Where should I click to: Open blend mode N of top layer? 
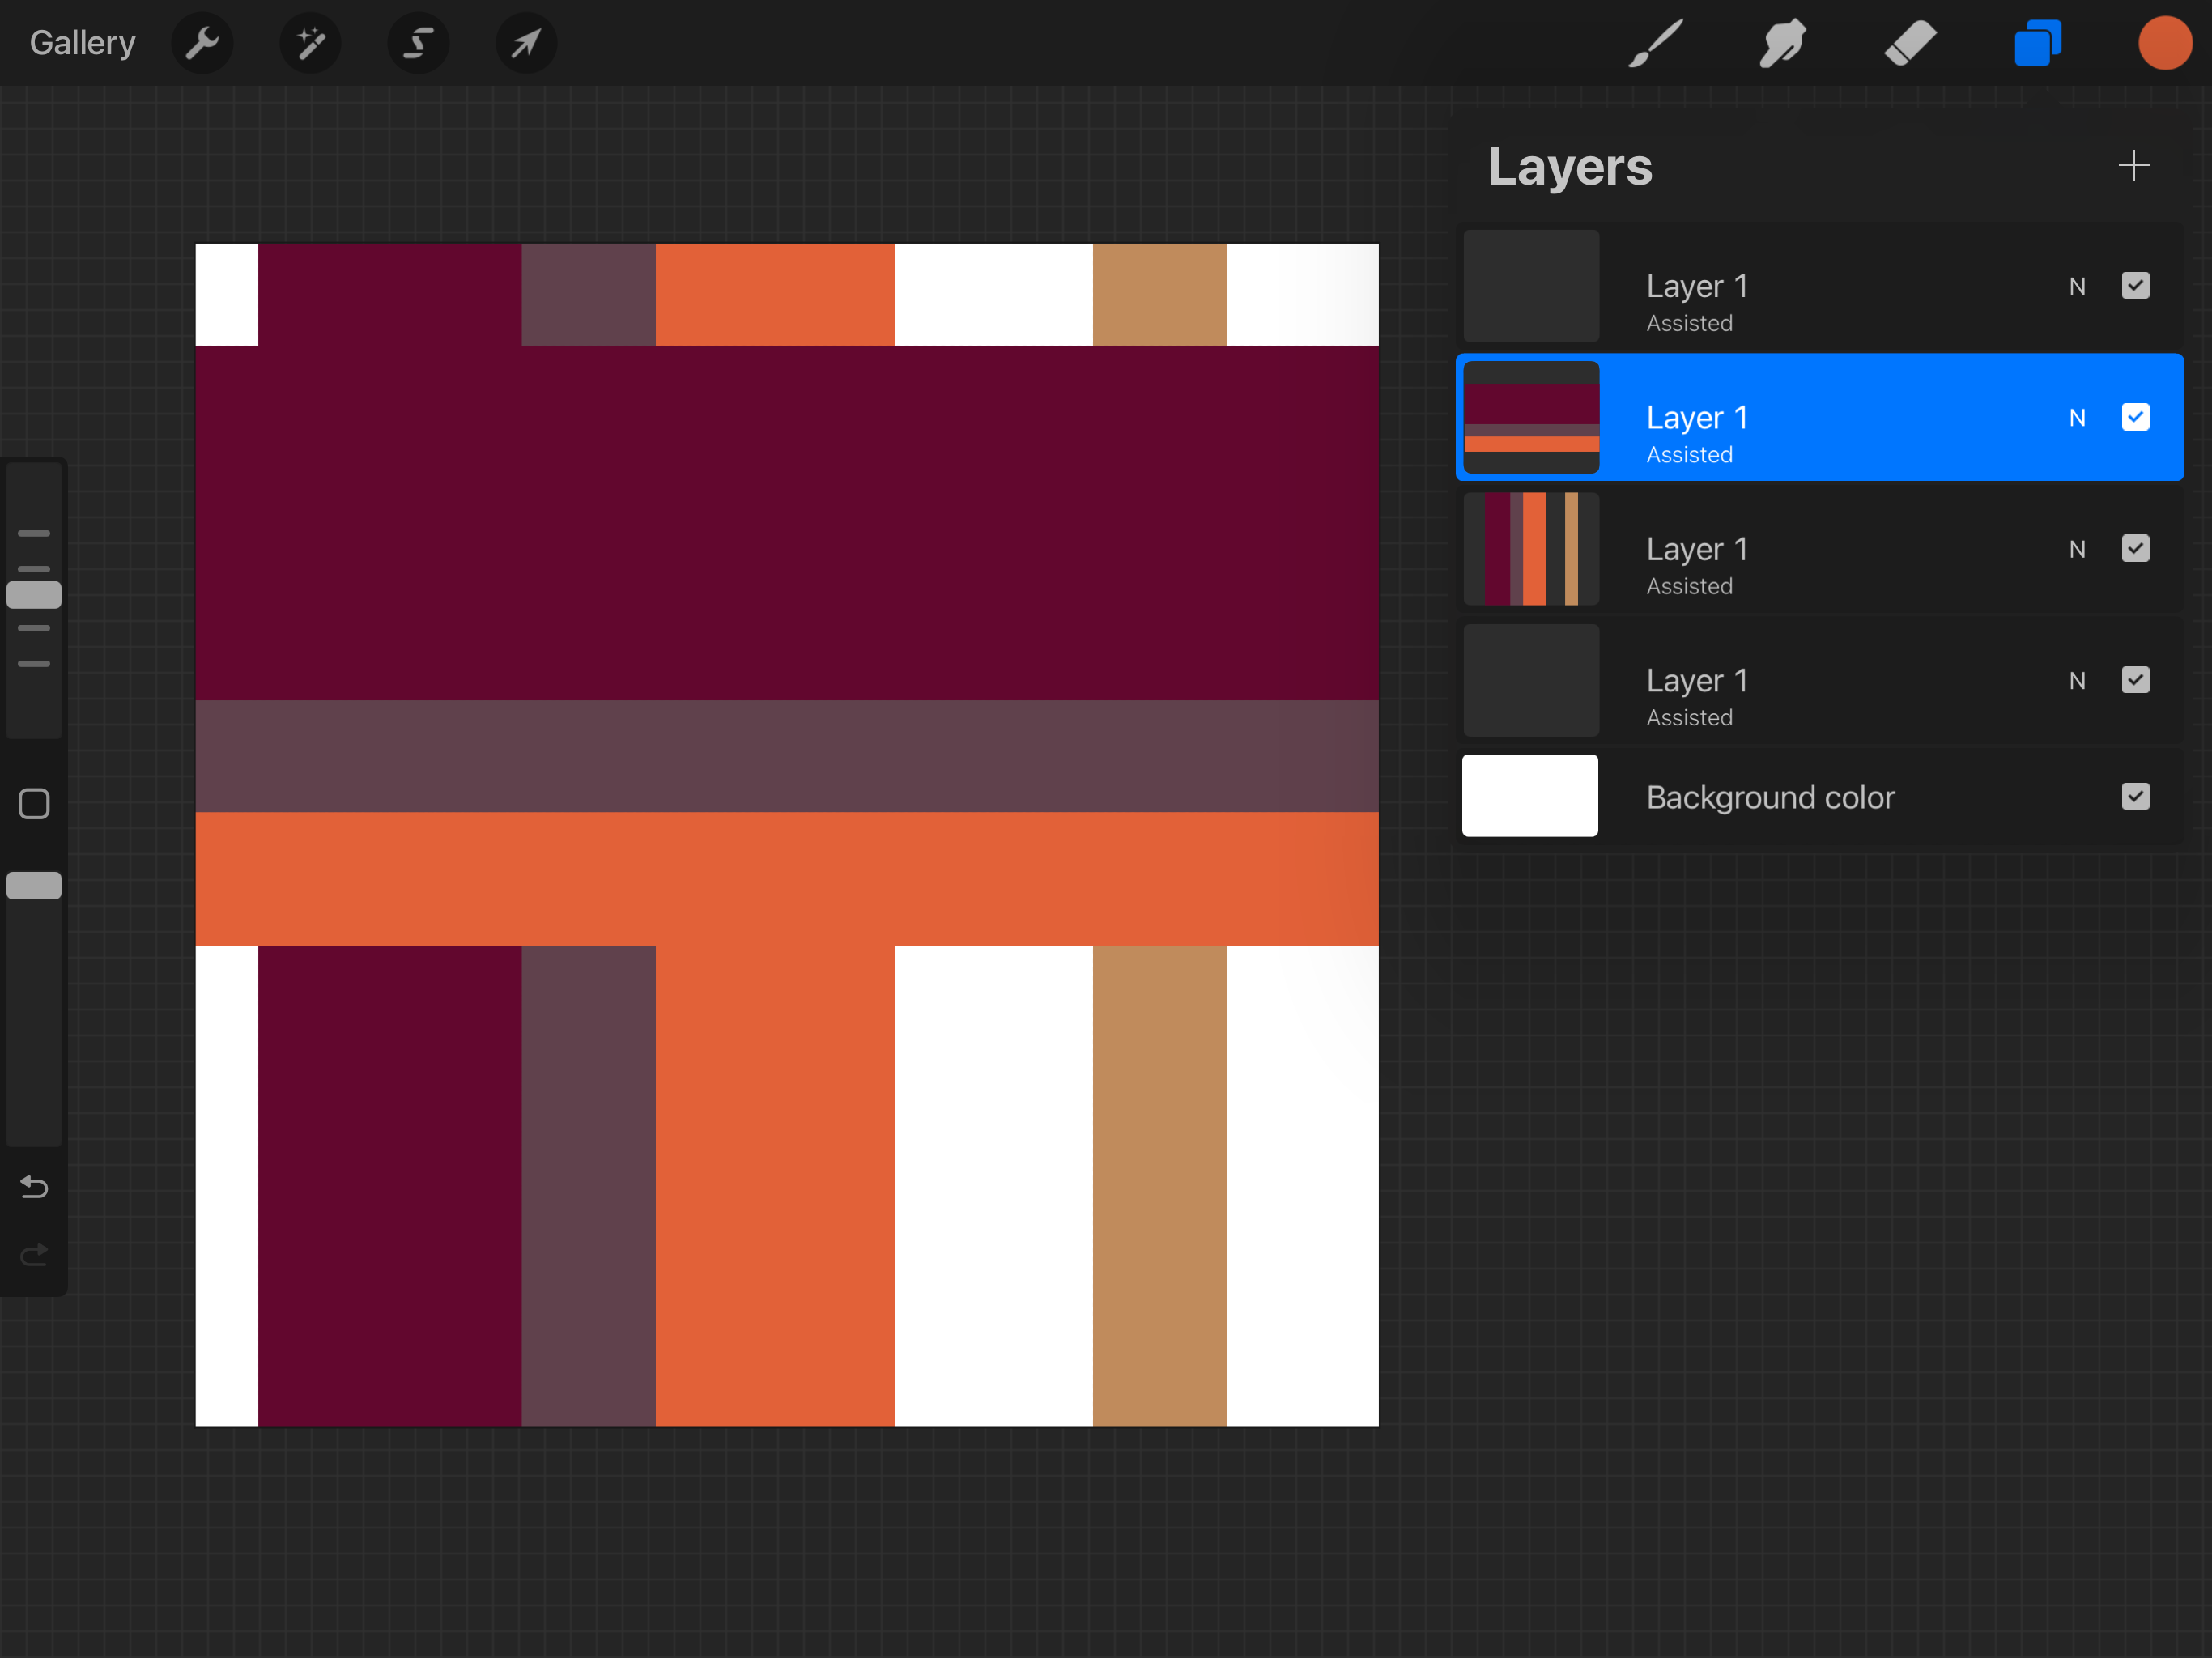[x=2077, y=287]
